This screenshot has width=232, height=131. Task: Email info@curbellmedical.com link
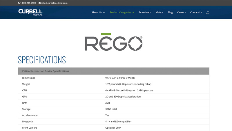pyautogui.click(x=54, y=3)
